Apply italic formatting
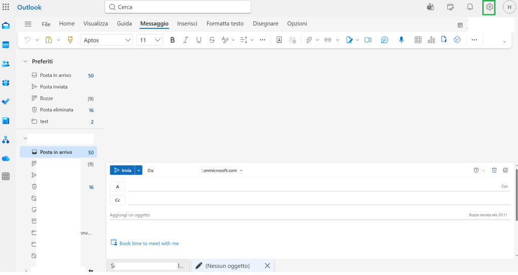Viewport: 518px width, 275px height. point(186,40)
